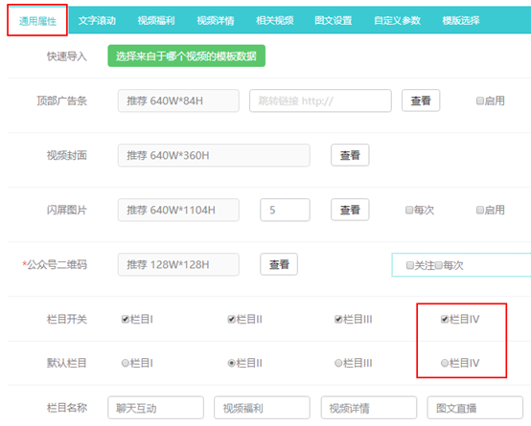
Task: Uncheck 栏目I in 栏目开关 row
Action: click(126, 319)
